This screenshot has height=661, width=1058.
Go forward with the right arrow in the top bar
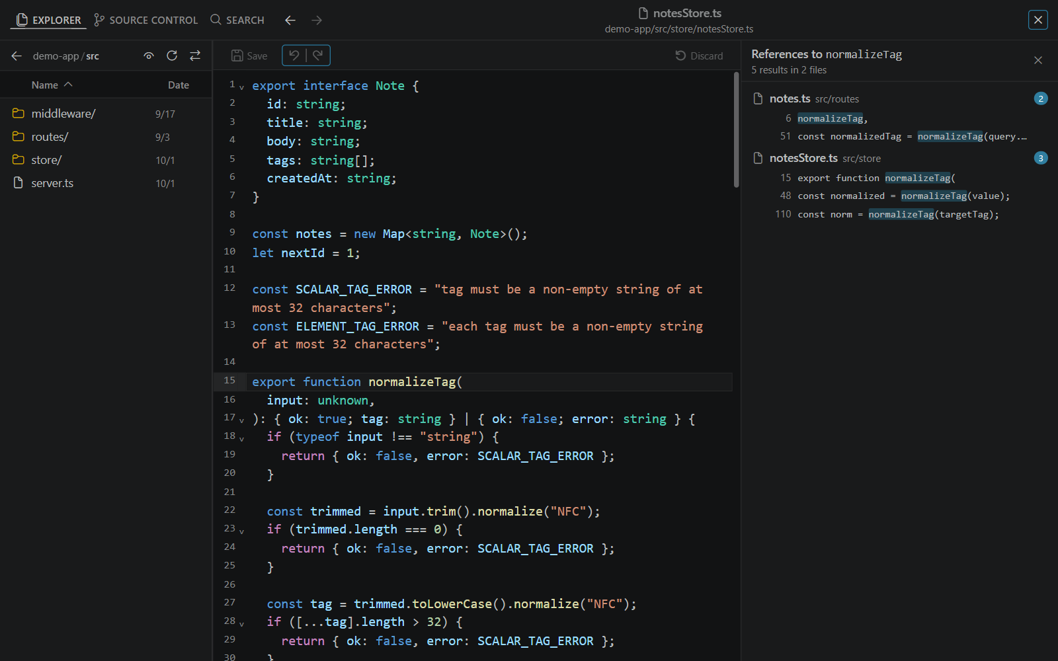pyautogui.click(x=317, y=20)
